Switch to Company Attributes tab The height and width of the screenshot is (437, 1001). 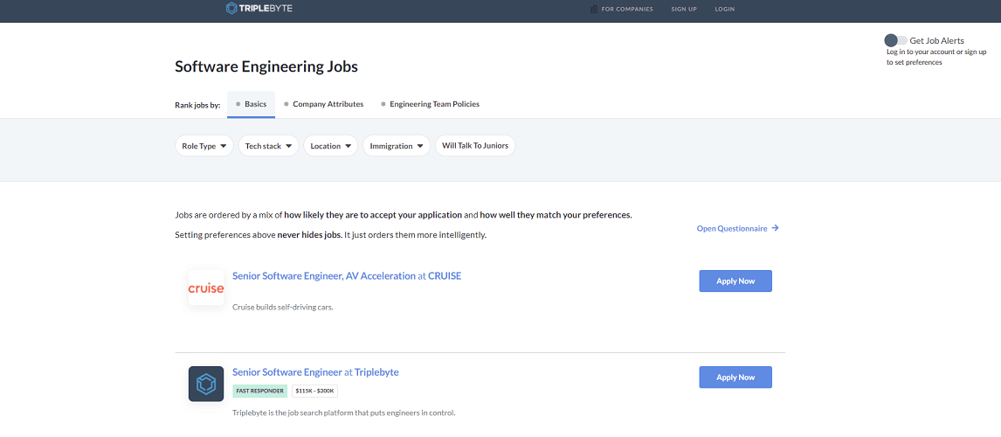324,104
